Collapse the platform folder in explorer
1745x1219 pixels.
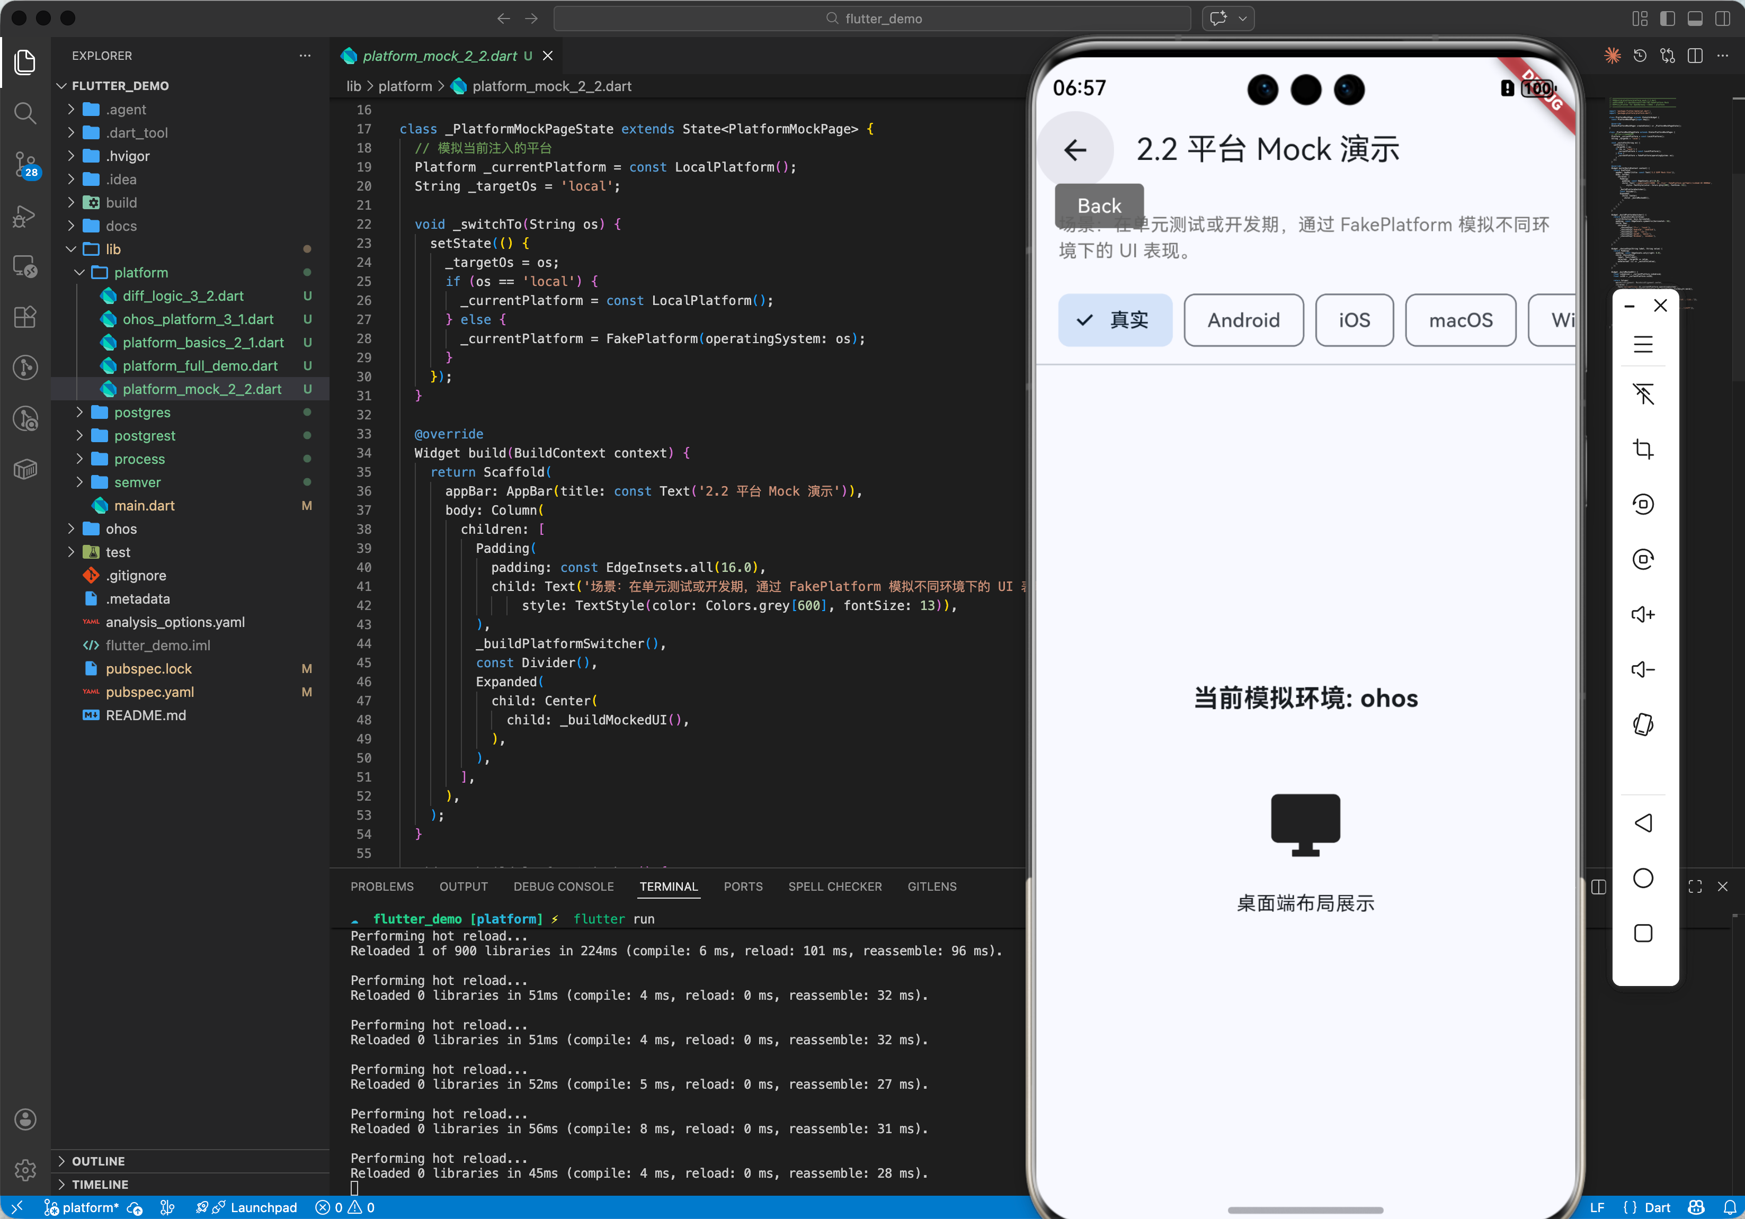(x=140, y=273)
